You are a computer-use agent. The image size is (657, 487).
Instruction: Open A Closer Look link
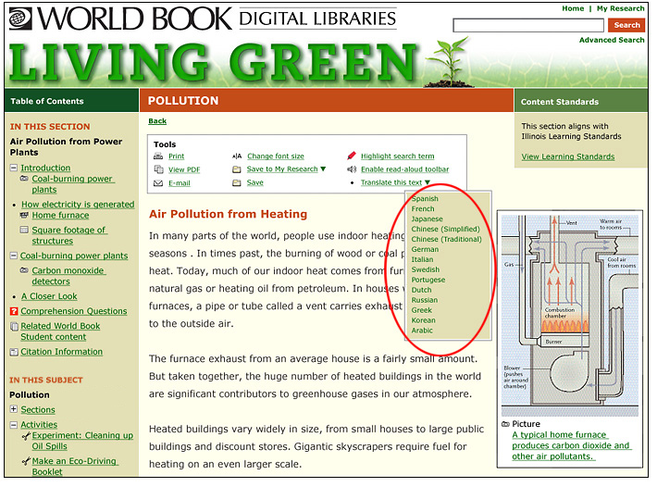[49, 296]
